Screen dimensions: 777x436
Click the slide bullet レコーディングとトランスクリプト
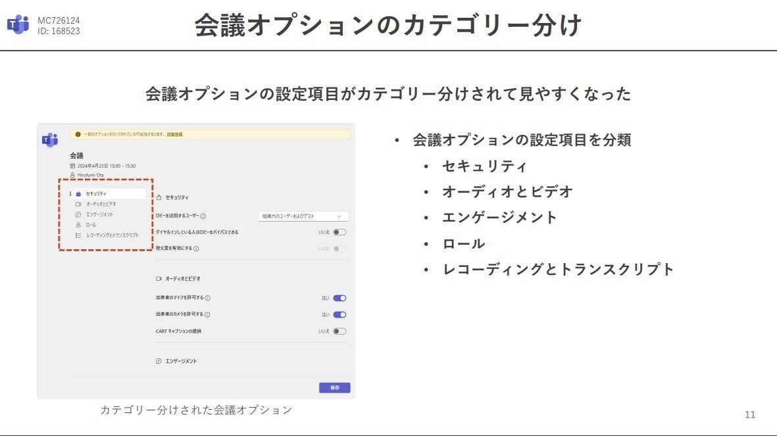point(558,270)
